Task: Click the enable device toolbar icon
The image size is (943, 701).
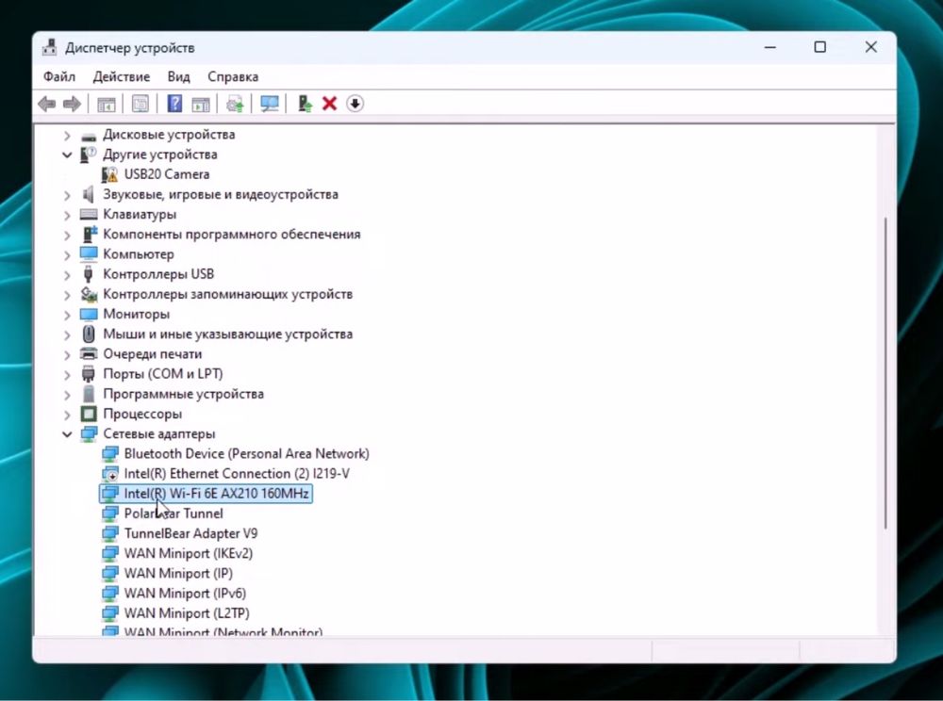Action: click(x=305, y=104)
